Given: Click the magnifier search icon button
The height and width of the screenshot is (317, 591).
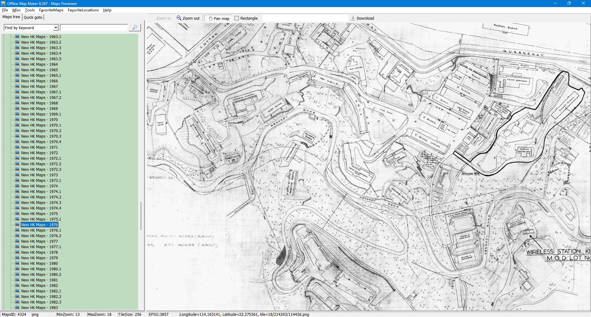Looking at the screenshot, I should 135,28.
